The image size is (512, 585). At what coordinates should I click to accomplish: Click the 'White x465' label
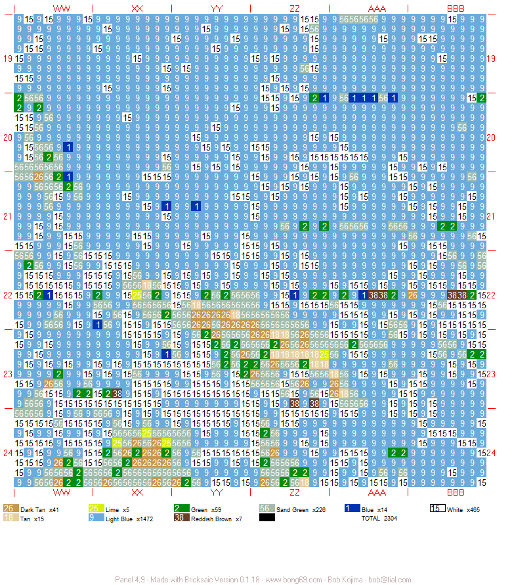[463, 509]
